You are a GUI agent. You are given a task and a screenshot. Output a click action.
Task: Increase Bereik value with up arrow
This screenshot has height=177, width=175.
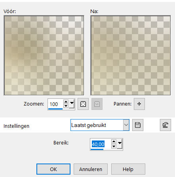click(114, 142)
